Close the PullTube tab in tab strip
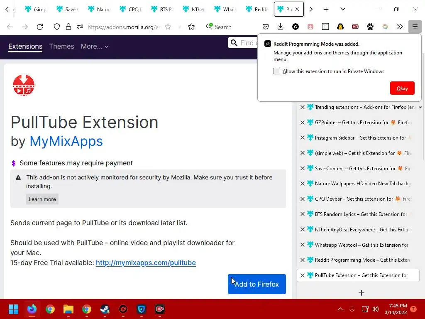Viewport: 425px width, 319px height. [x=297, y=9]
